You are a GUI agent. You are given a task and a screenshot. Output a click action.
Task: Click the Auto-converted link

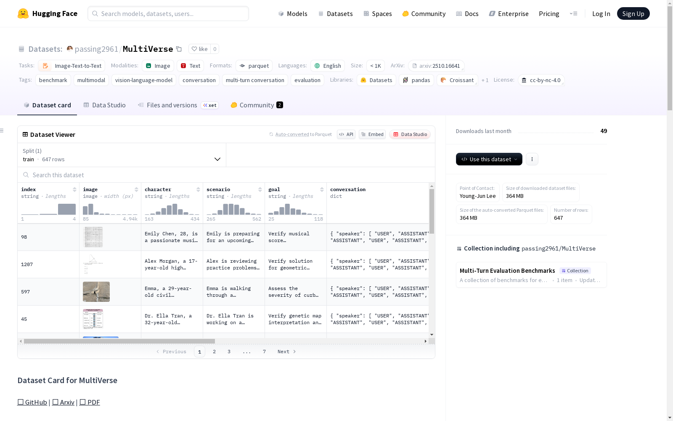click(292, 134)
